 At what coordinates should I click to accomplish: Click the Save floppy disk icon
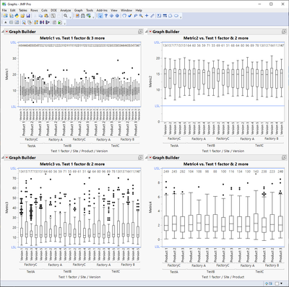(x=28, y=16)
